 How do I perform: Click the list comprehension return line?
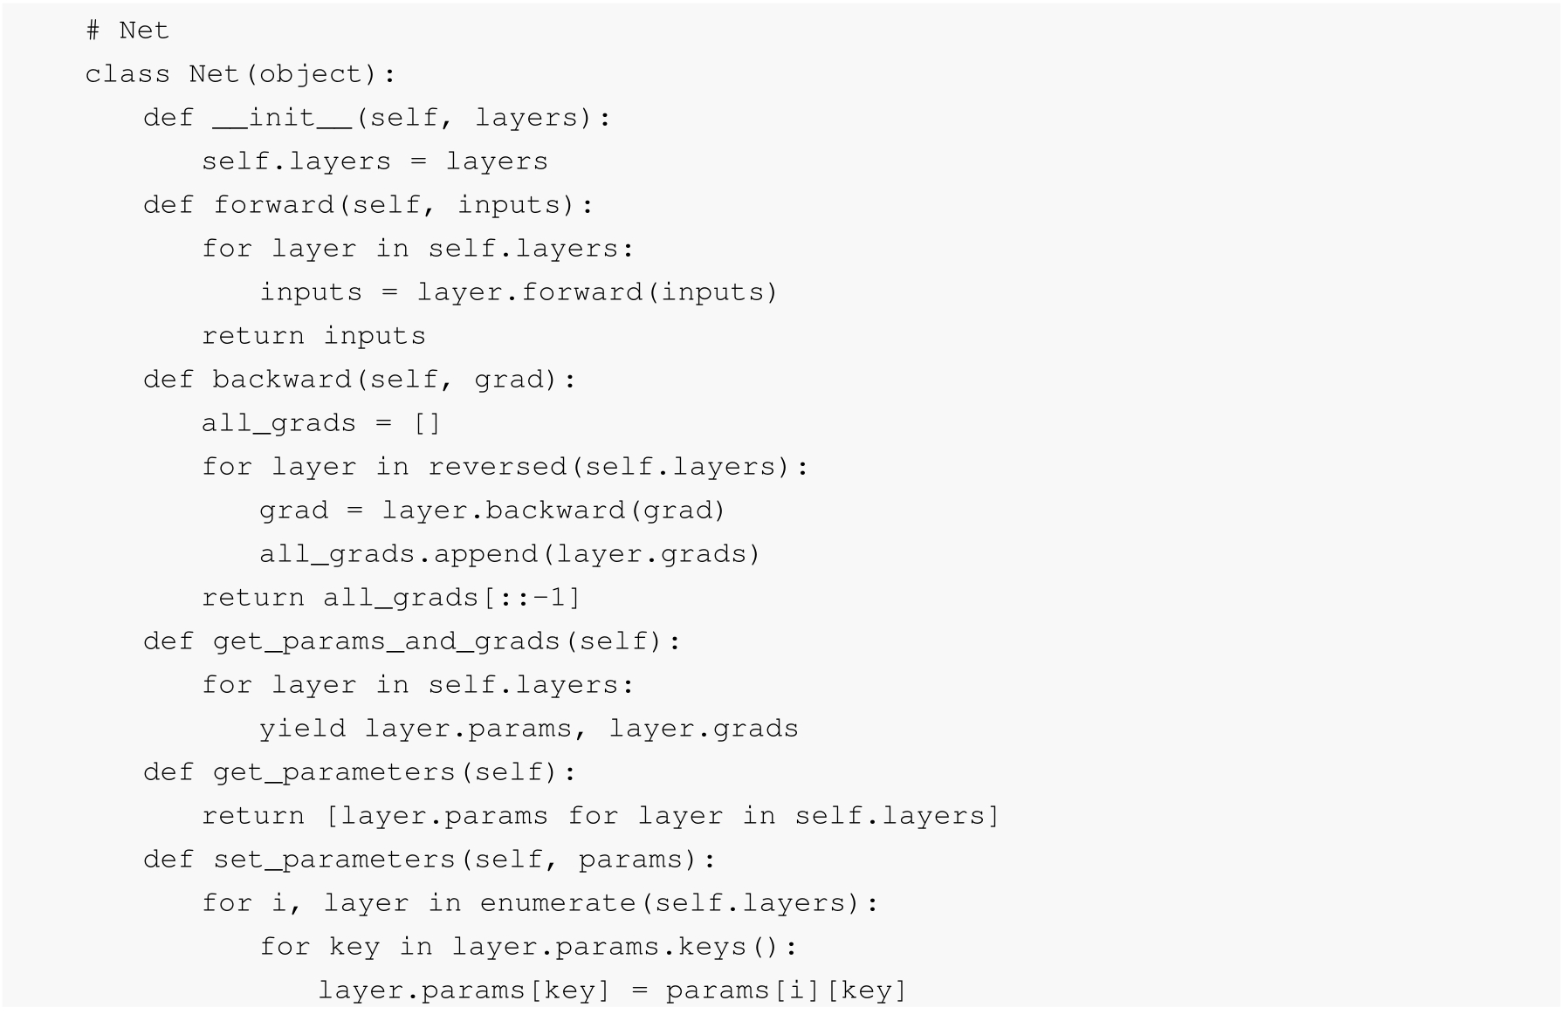[601, 816]
